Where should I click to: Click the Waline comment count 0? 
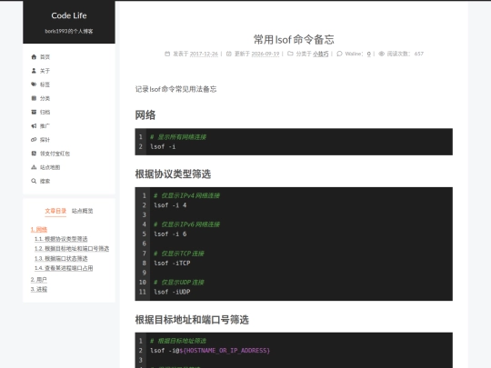point(369,54)
